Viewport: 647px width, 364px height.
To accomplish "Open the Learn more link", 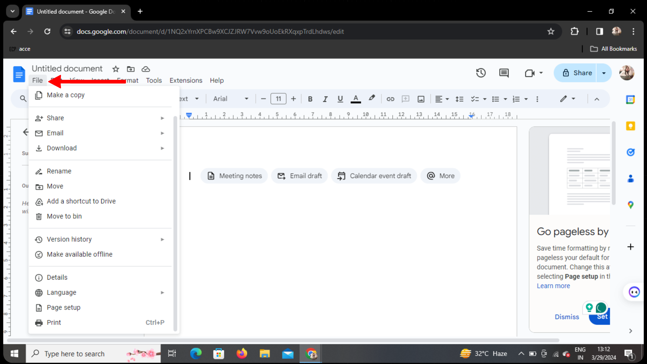I will pos(553,286).
